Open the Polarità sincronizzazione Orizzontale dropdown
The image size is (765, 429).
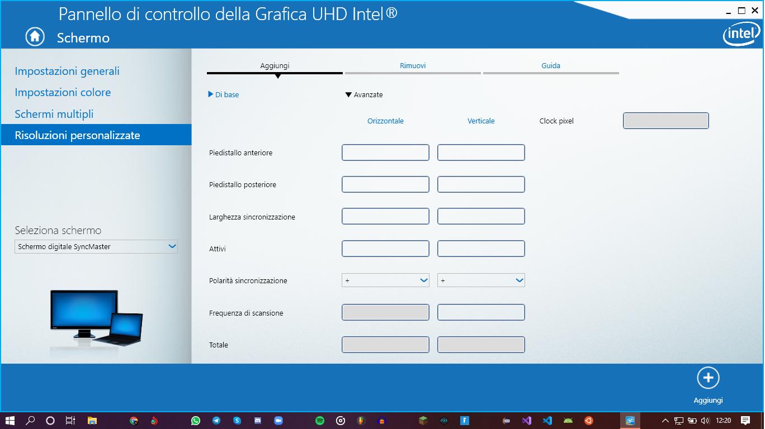(x=385, y=280)
